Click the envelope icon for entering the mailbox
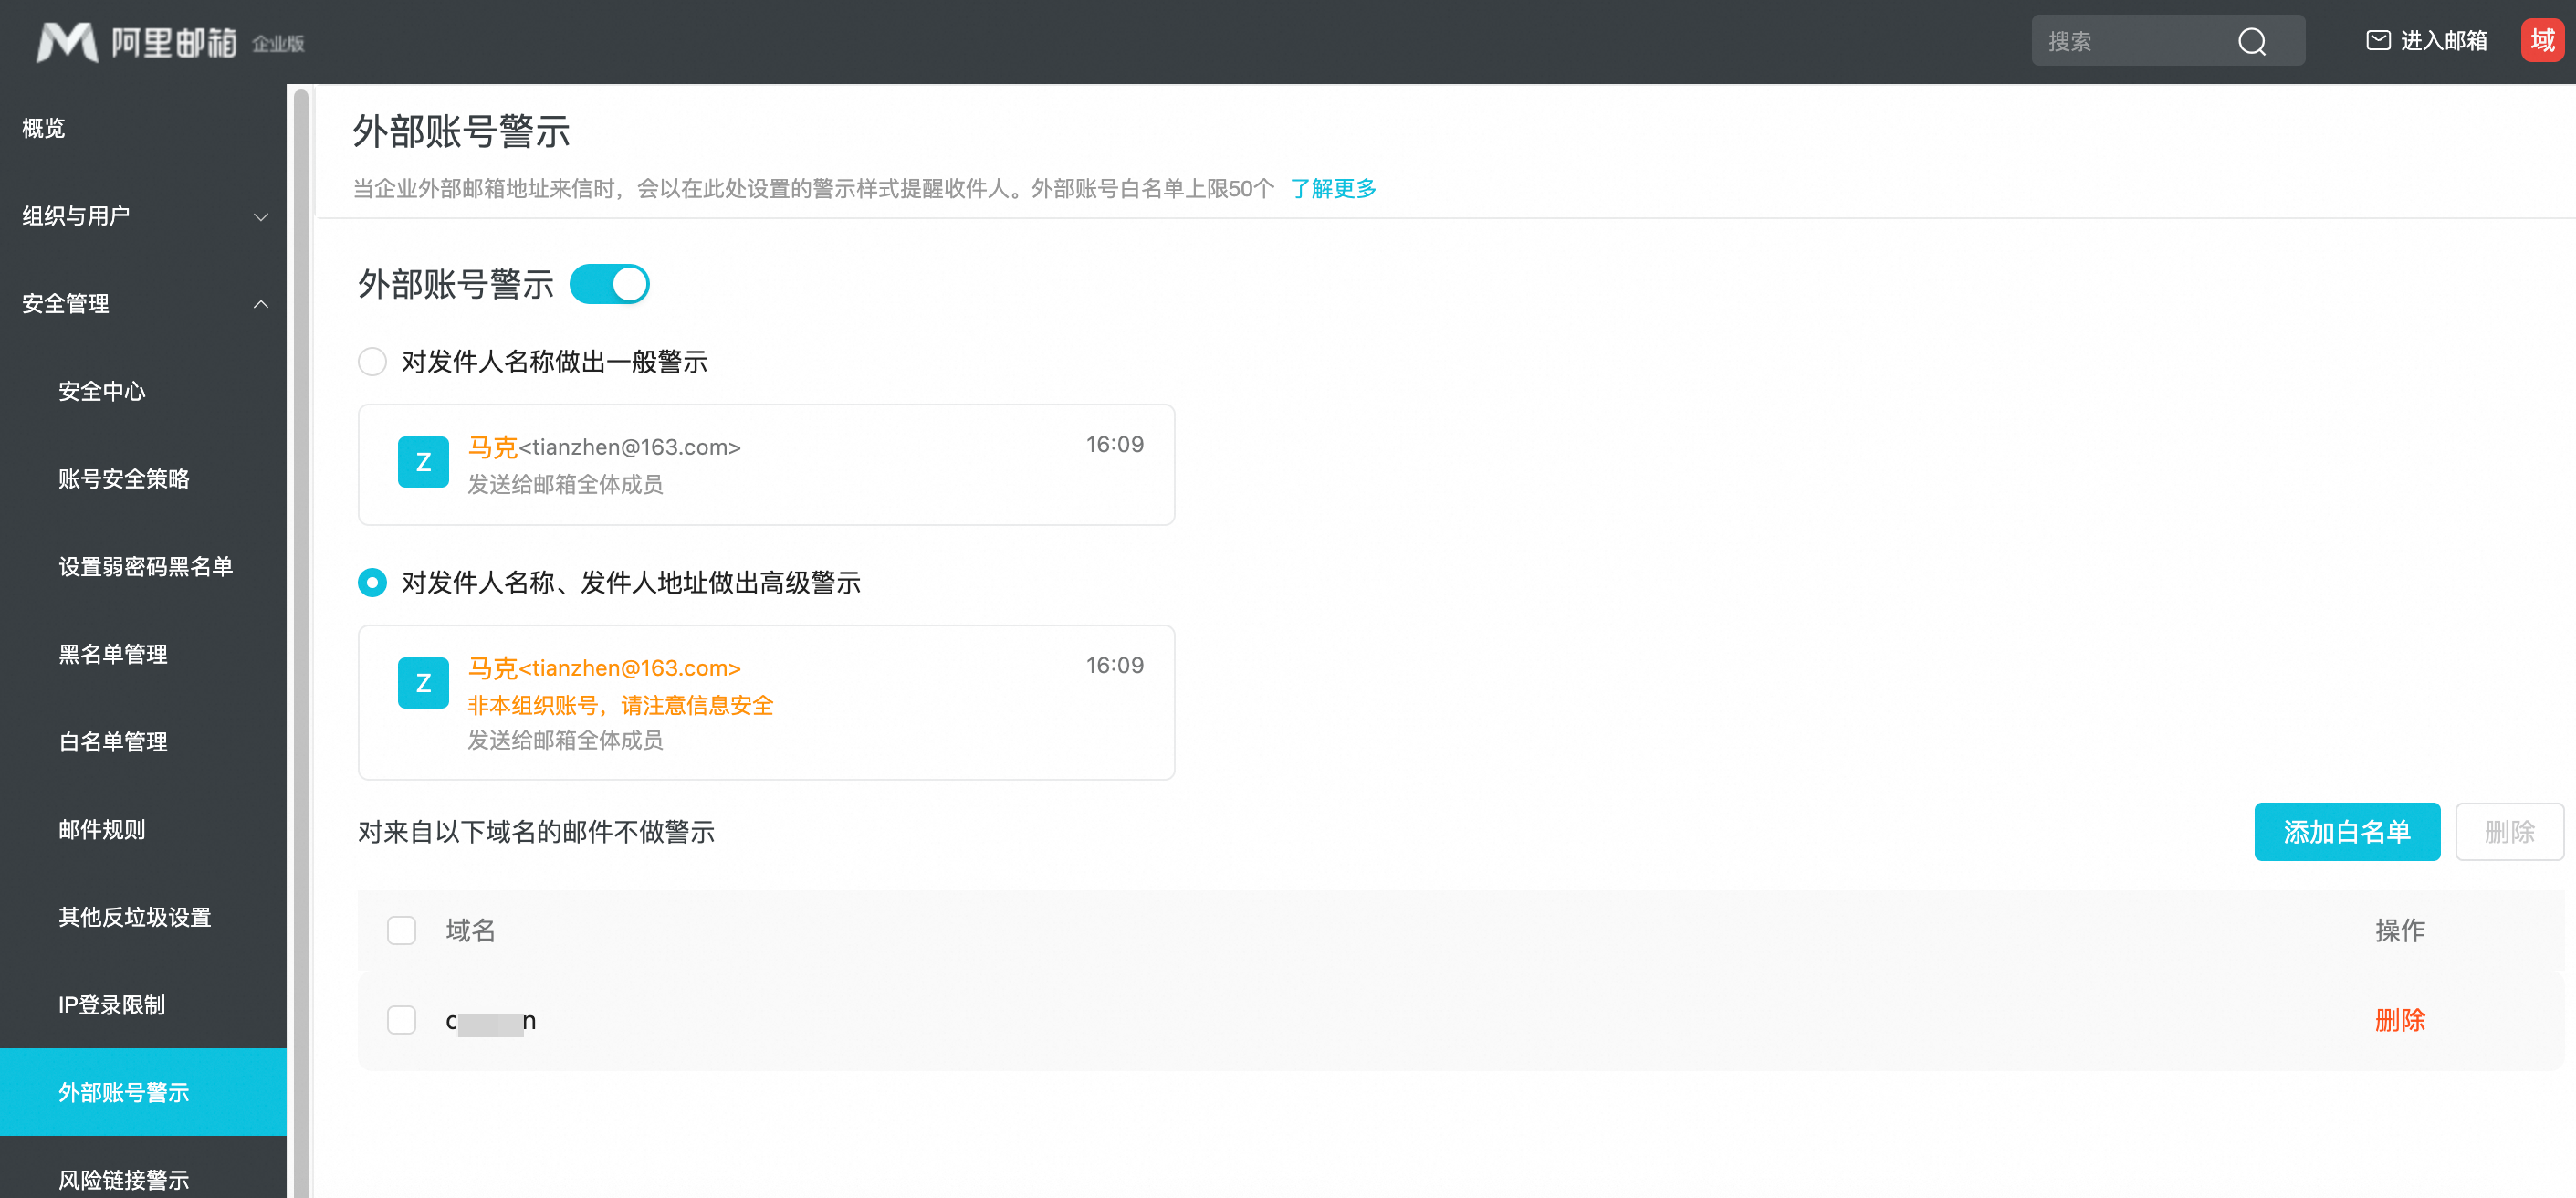 click(2377, 40)
